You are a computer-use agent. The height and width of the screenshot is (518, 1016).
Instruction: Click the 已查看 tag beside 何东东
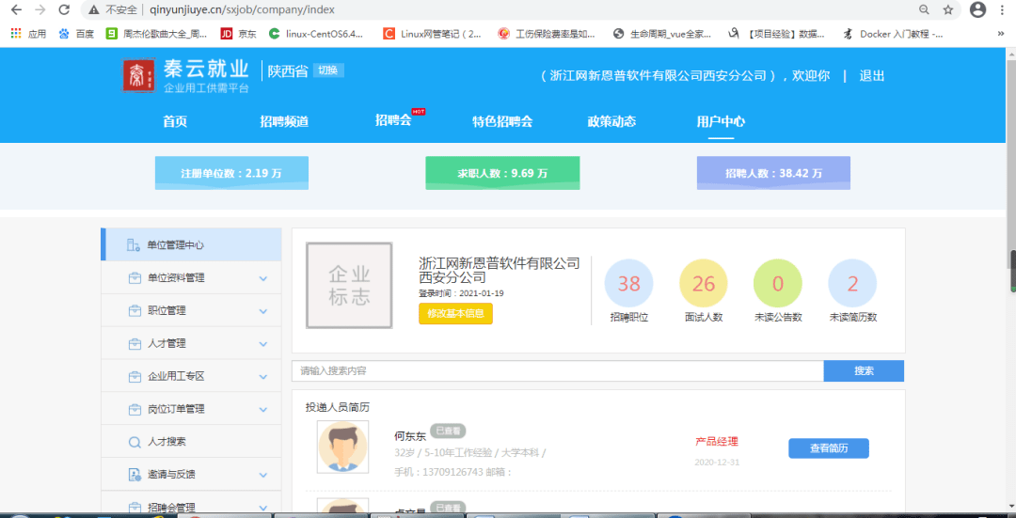click(x=448, y=431)
